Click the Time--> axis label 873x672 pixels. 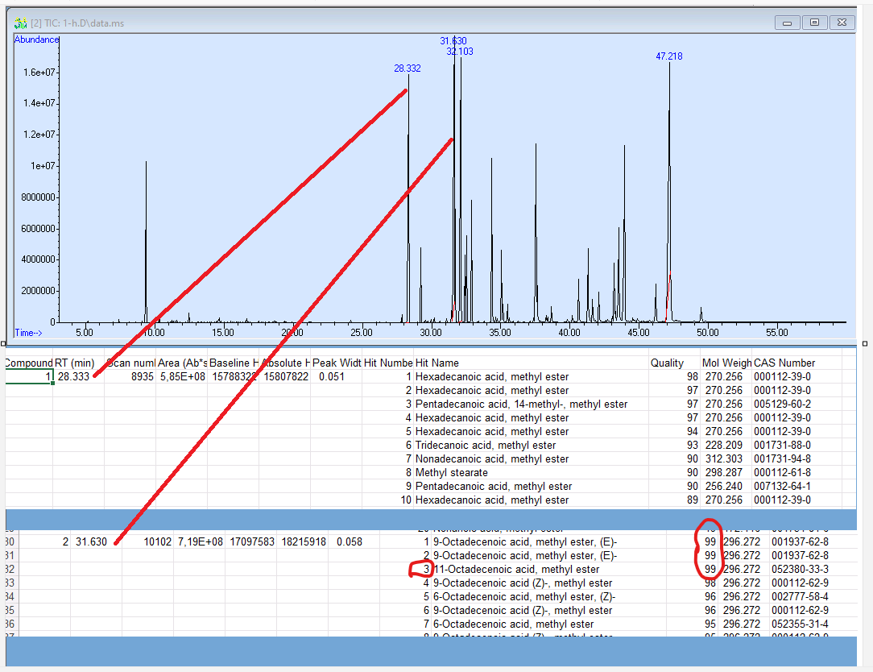pos(27,333)
